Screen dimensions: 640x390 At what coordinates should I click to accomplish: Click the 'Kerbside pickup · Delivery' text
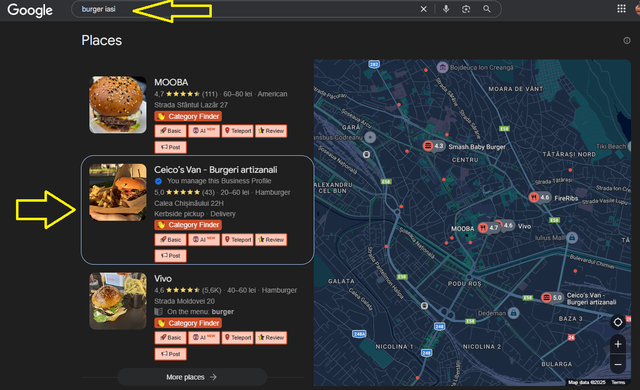pyautogui.click(x=195, y=214)
